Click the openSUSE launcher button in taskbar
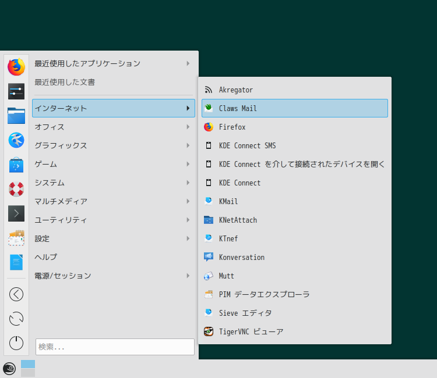Screen dimensions: 437x378 pyautogui.click(x=9, y=369)
